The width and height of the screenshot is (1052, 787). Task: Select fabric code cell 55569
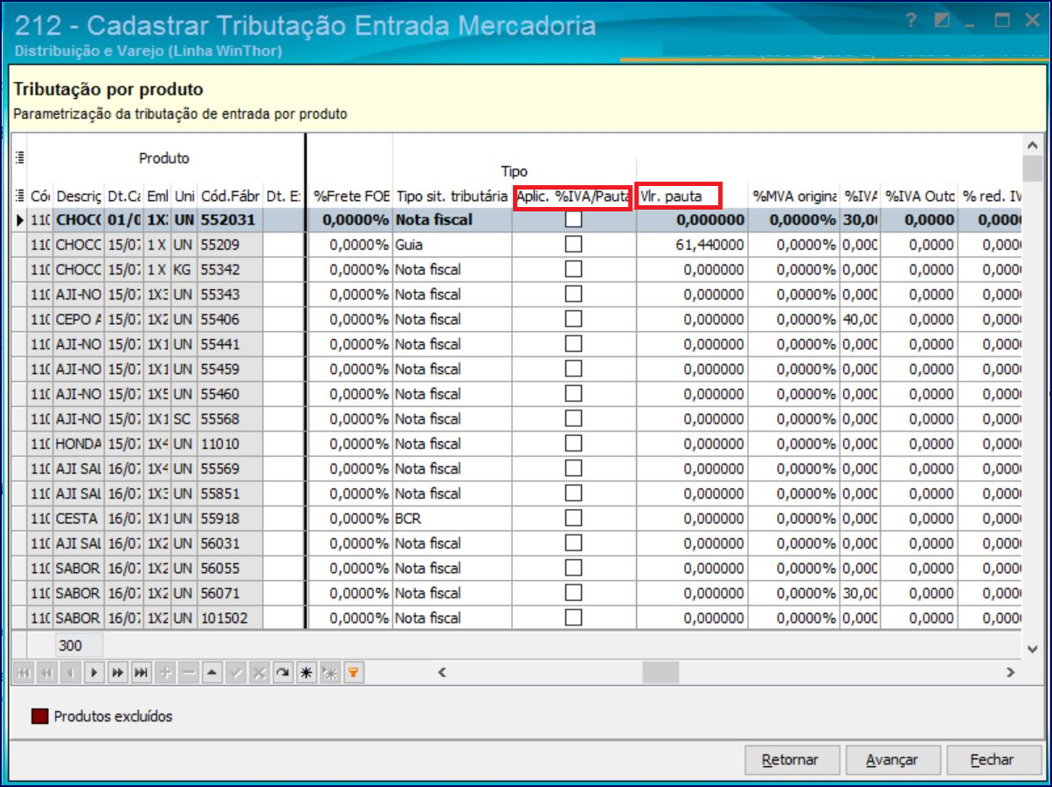[x=230, y=468]
